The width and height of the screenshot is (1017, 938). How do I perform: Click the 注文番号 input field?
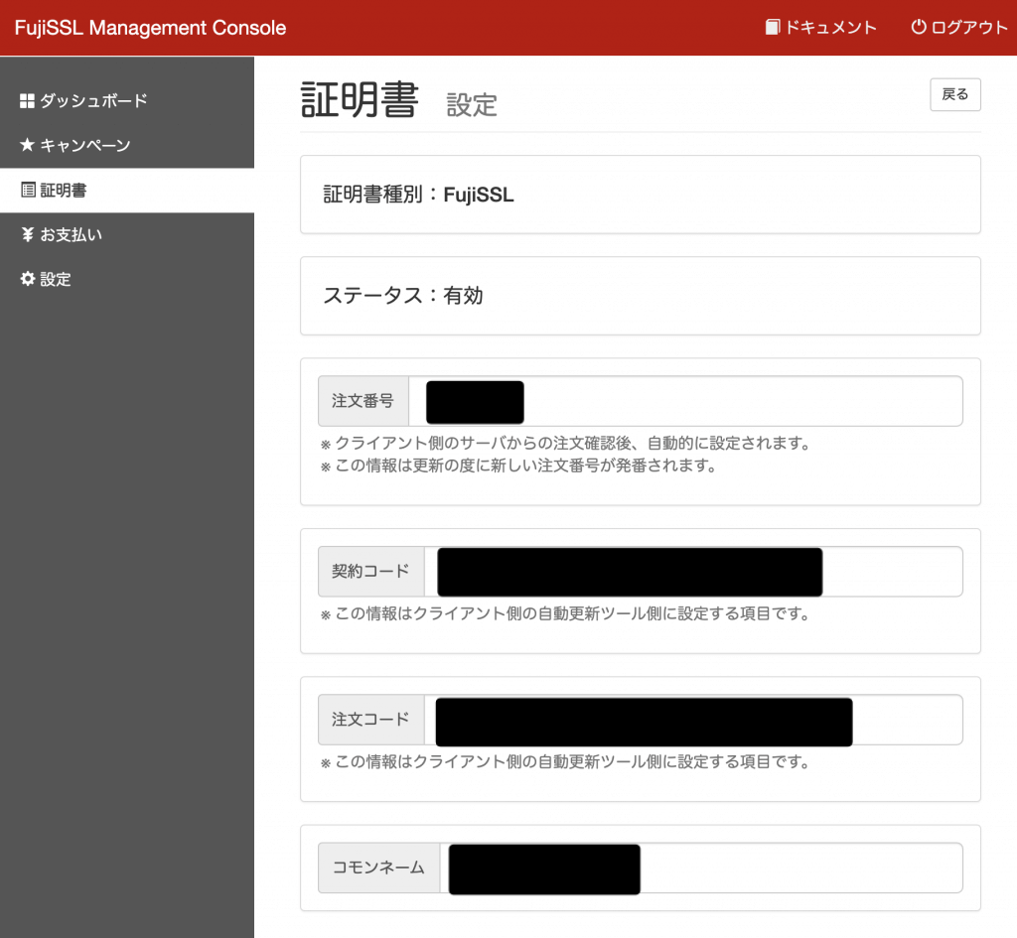tap(685, 401)
